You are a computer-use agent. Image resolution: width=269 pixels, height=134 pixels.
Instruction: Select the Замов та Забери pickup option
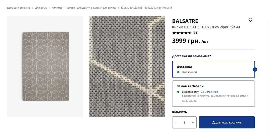tap(213, 94)
